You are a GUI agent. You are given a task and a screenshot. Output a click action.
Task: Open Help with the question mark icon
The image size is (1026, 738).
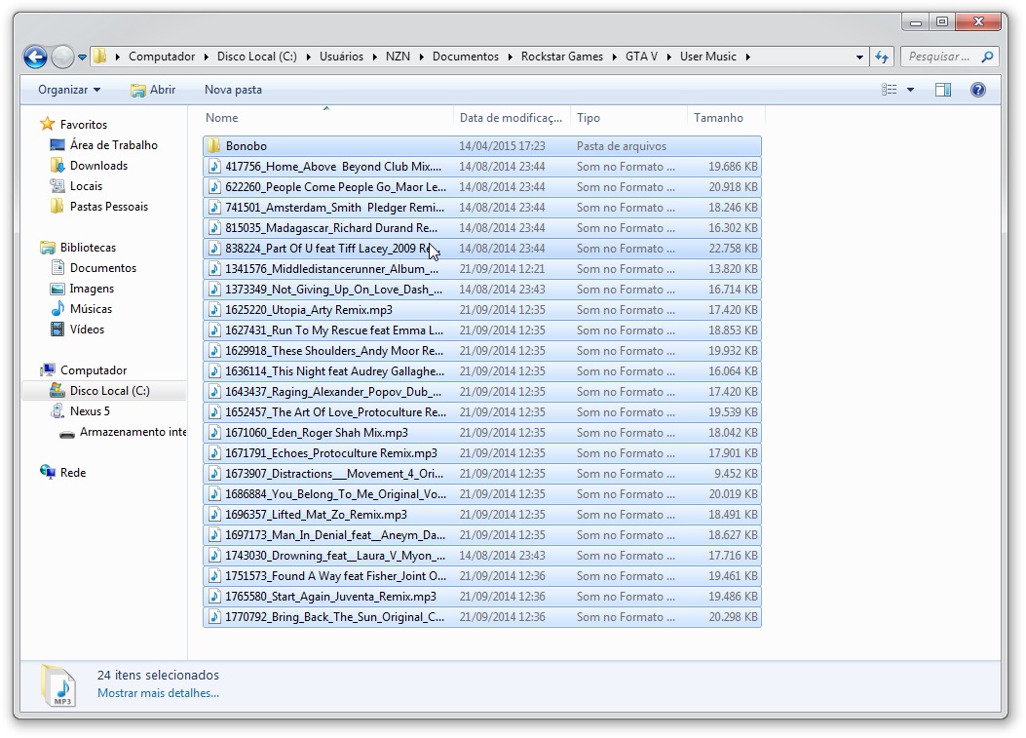[978, 90]
